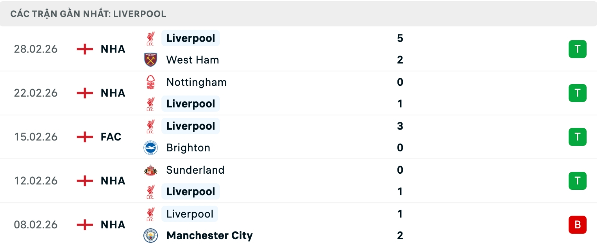Click the Nottingham Forest logo
Viewport: 597px width, 246px height.
[x=150, y=82]
